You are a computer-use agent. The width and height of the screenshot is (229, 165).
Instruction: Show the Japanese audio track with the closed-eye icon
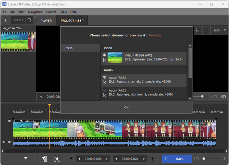[105, 90]
